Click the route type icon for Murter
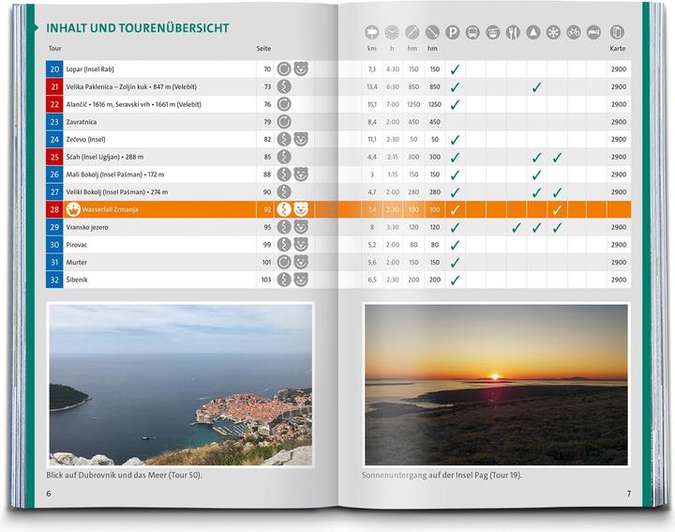 (x=284, y=262)
